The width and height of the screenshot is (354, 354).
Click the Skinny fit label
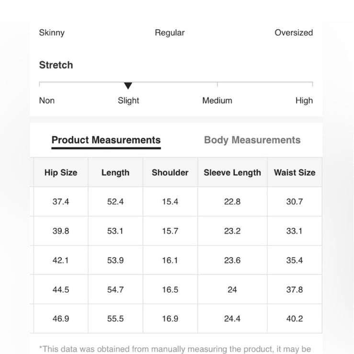click(52, 33)
